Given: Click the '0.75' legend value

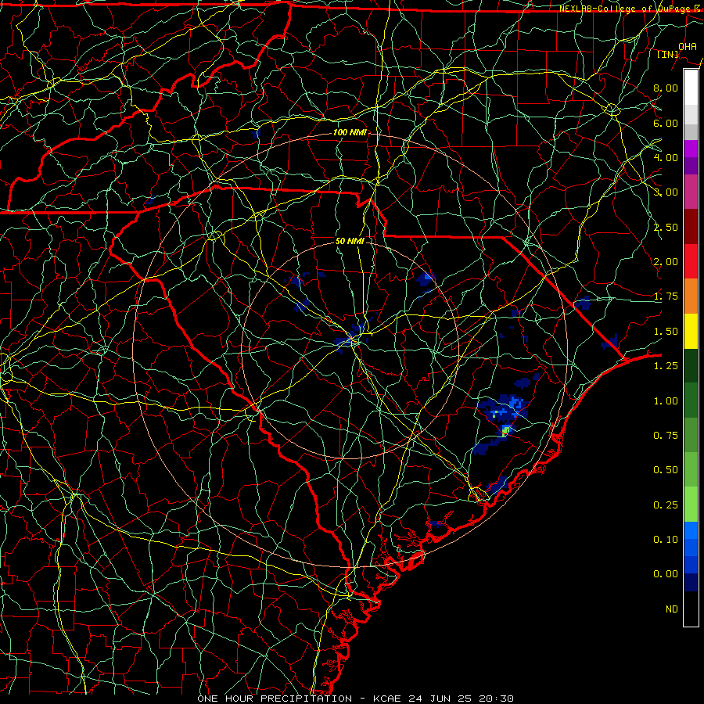Looking at the screenshot, I should click(665, 436).
